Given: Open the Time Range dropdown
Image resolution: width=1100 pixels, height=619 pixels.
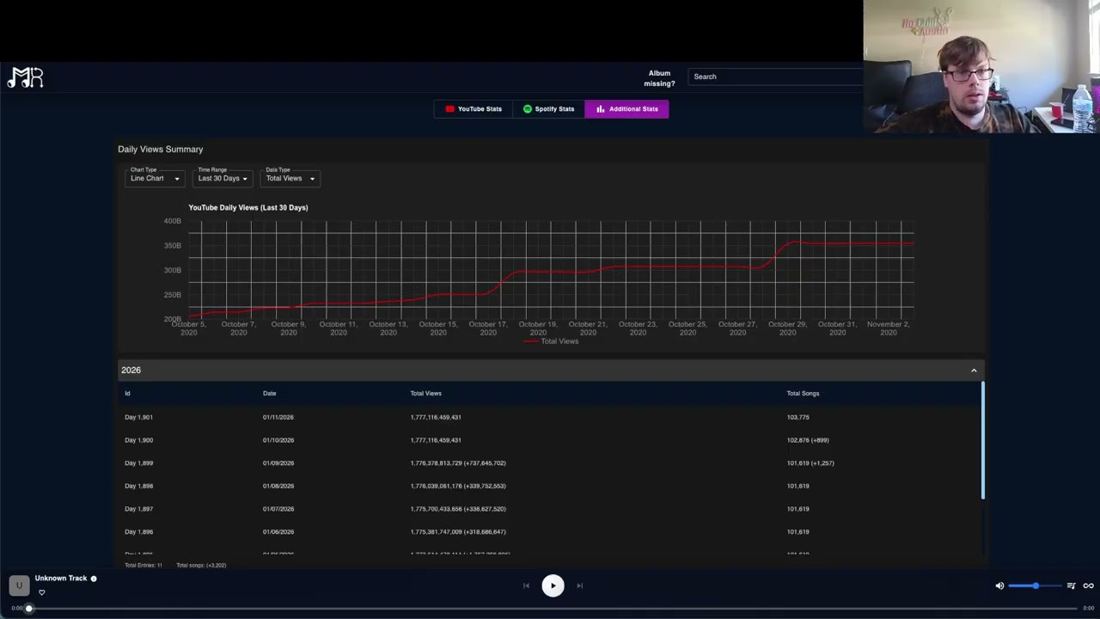Looking at the screenshot, I should coord(223,178).
